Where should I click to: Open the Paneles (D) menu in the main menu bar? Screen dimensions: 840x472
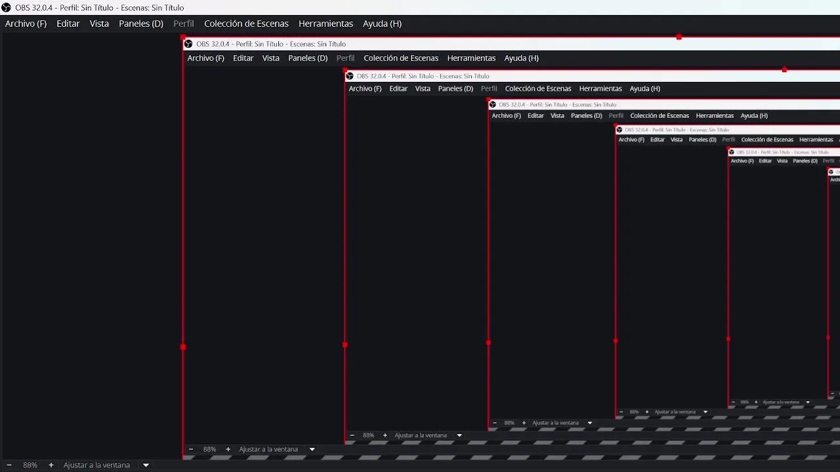(141, 24)
